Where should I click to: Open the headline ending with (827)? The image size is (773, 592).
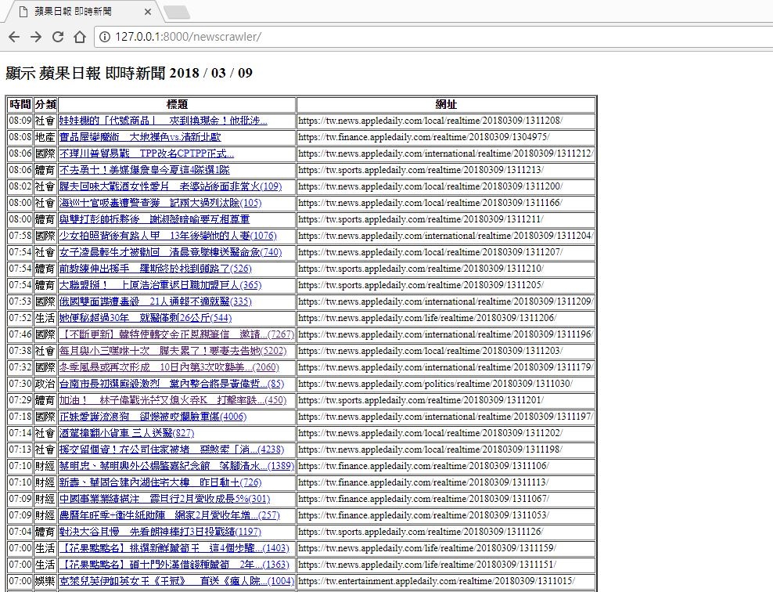click(127, 433)
